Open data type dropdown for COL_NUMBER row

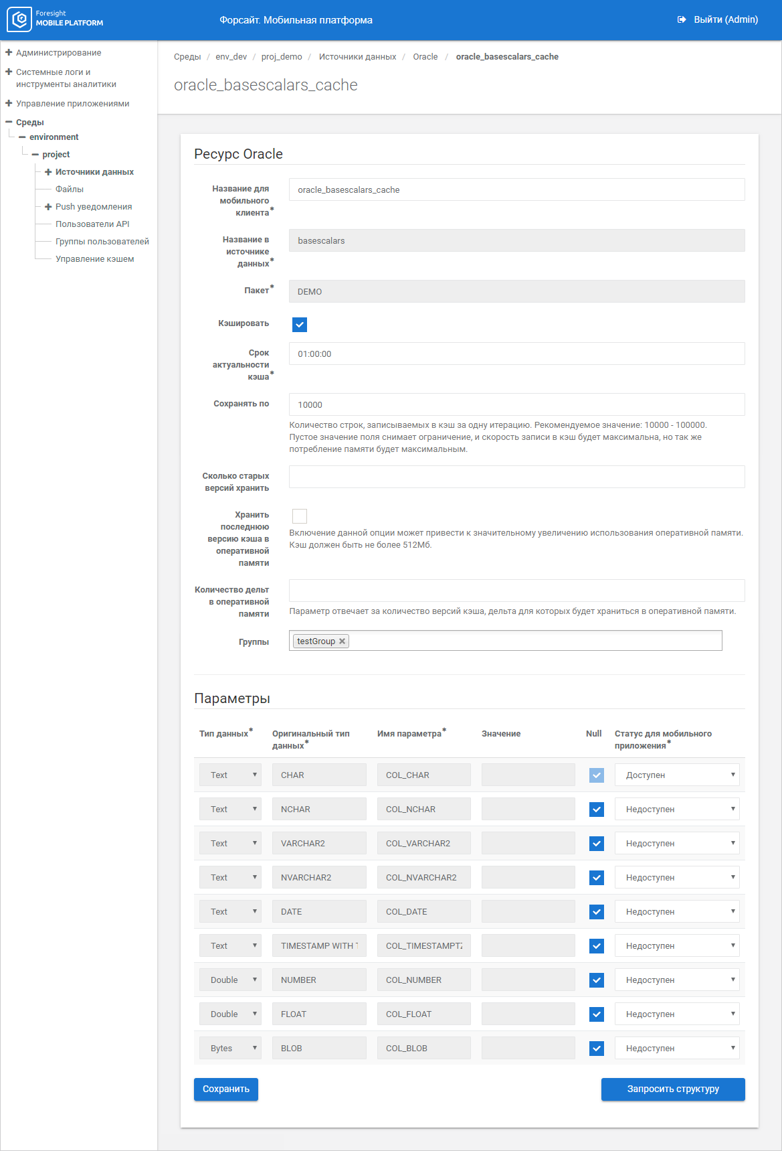[230, 980]
